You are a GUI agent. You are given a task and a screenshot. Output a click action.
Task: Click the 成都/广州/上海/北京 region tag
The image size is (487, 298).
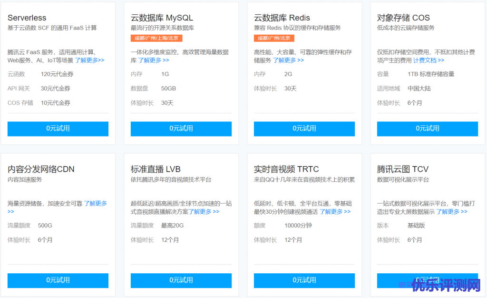coord(156,38)
